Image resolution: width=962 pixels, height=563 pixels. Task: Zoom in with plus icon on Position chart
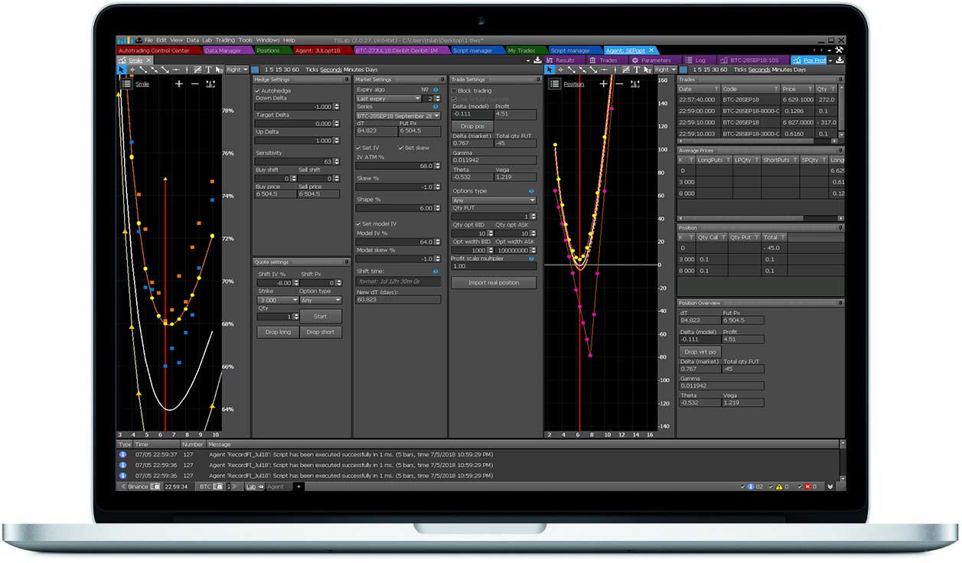(605, 84)
